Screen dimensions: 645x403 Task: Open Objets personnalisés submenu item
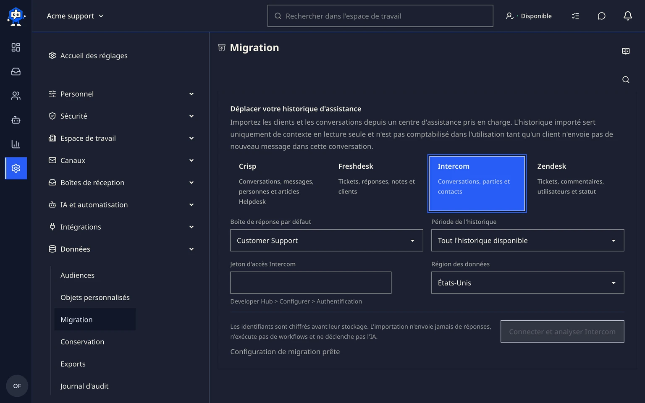coord(95,298)
